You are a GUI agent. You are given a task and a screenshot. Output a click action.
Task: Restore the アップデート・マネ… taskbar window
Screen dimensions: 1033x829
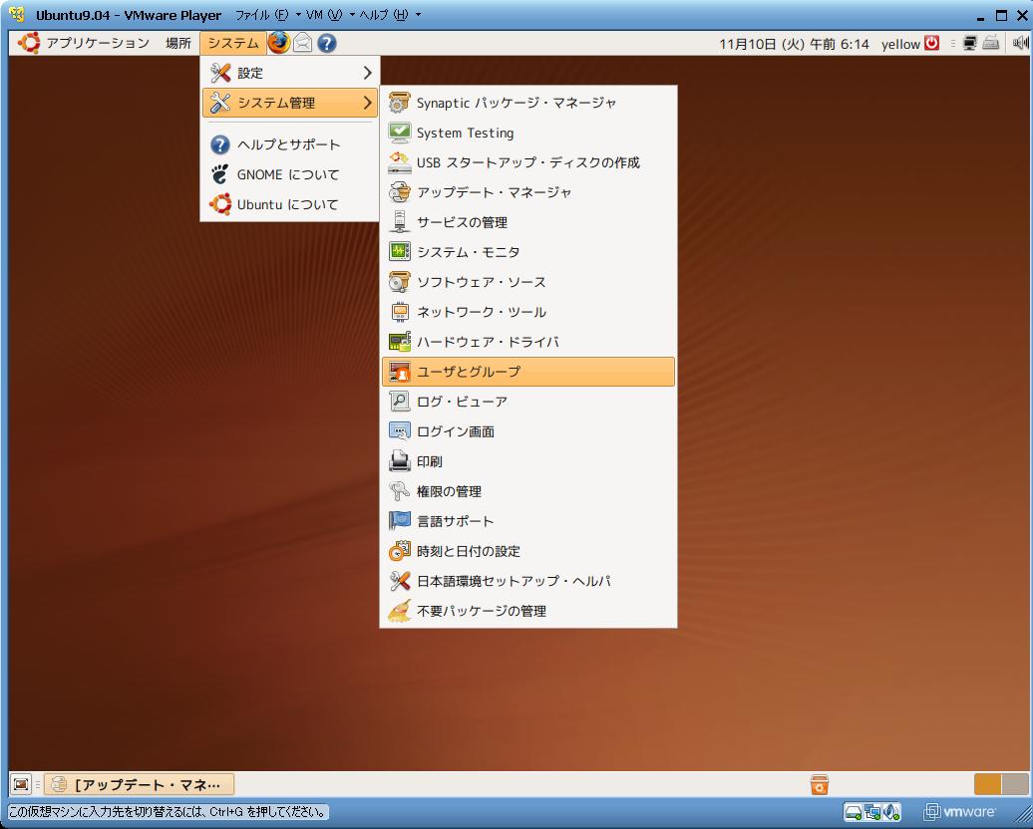point(139,784)
